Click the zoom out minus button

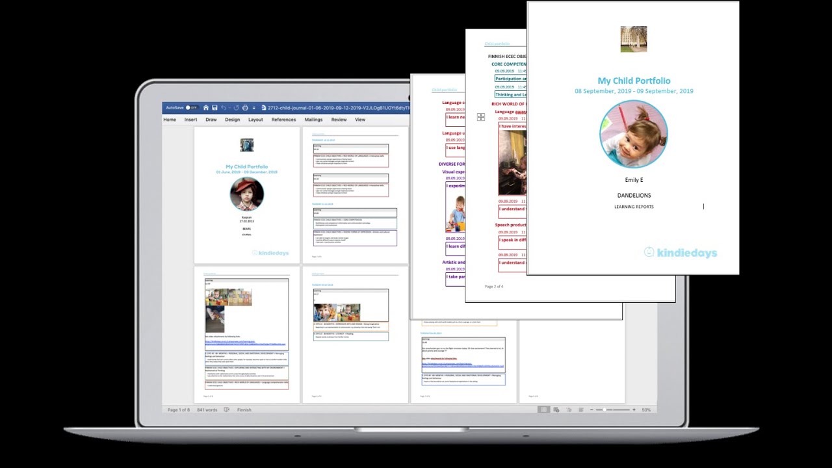[590, 410]
